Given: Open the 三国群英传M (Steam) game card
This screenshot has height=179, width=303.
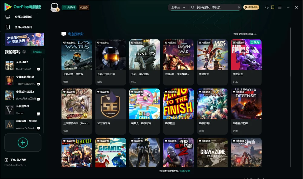Looking at the screenshot, I should tap(77, 111).
